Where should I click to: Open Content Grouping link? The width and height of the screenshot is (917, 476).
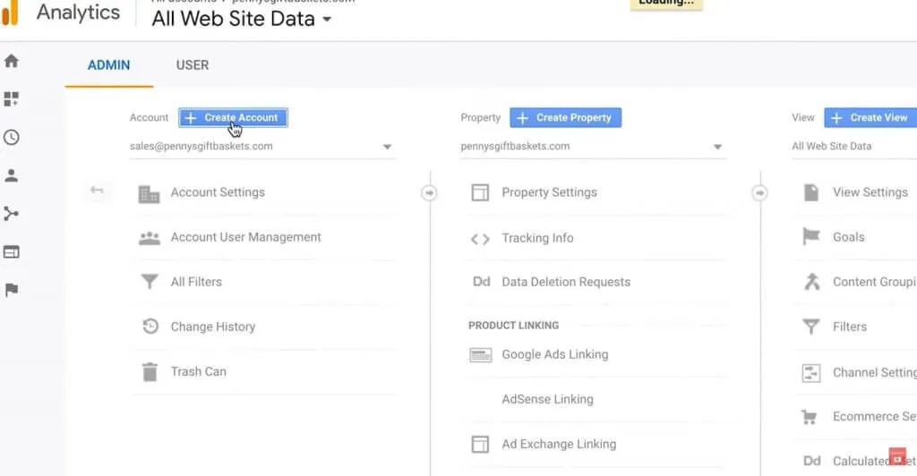tap(874, 282)
